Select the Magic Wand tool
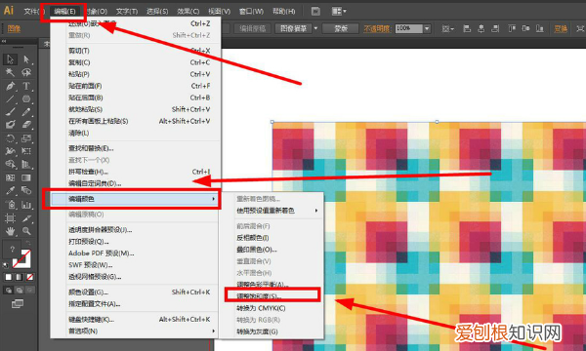Viewport: 586px width, 351px height. [x=10, y=72]
